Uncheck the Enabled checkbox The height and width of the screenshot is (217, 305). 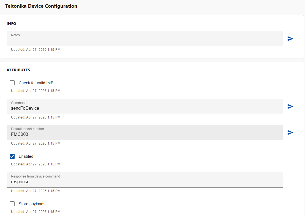pos(12,156)
